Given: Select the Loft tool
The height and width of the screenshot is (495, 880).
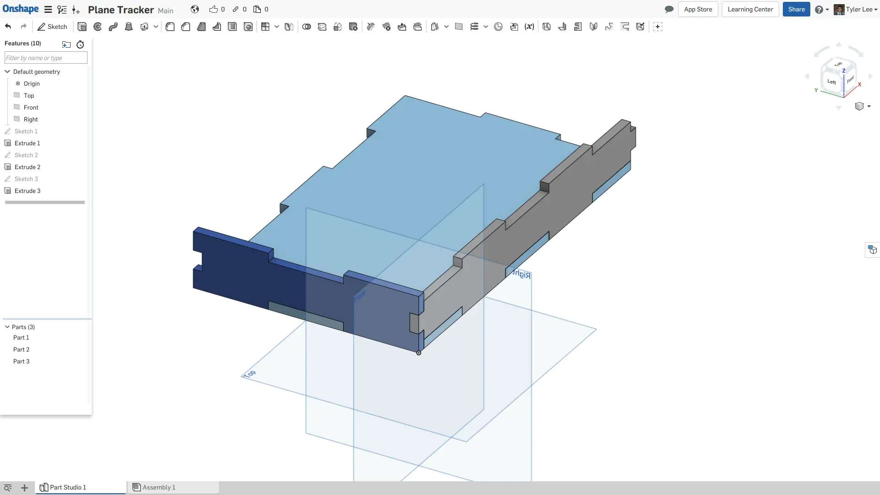Looking at the screenshot, I should (x=128, y=27).
